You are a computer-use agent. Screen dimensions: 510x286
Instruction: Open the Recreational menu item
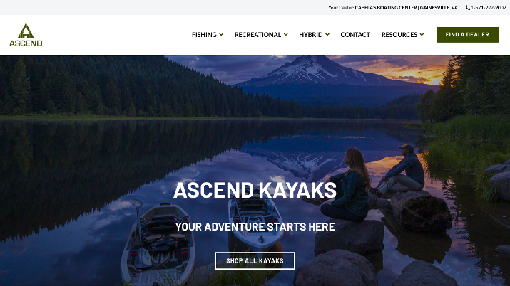(x=257, y=35)
